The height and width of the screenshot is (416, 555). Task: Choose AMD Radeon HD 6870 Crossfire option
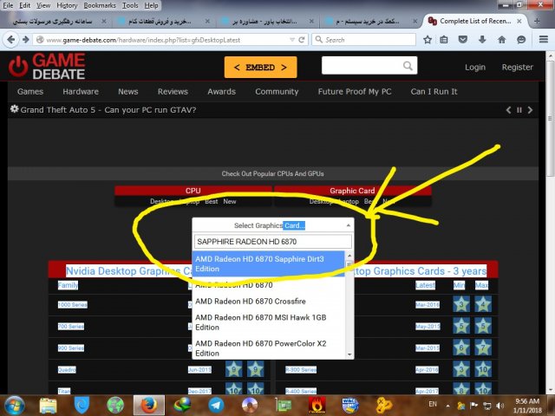245,302
